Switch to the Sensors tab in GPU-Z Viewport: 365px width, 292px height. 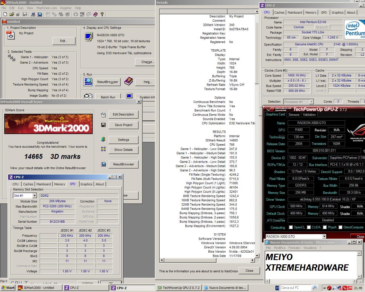pos(294,114)
